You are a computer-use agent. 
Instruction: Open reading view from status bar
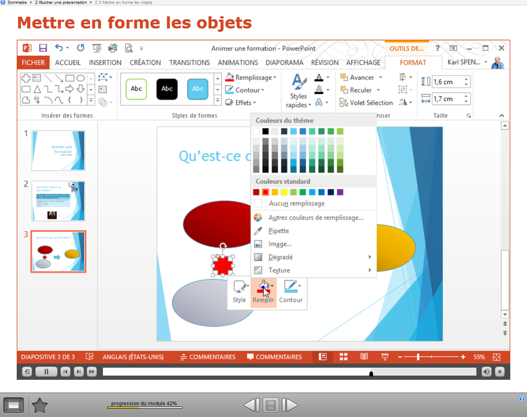(364, 356)
